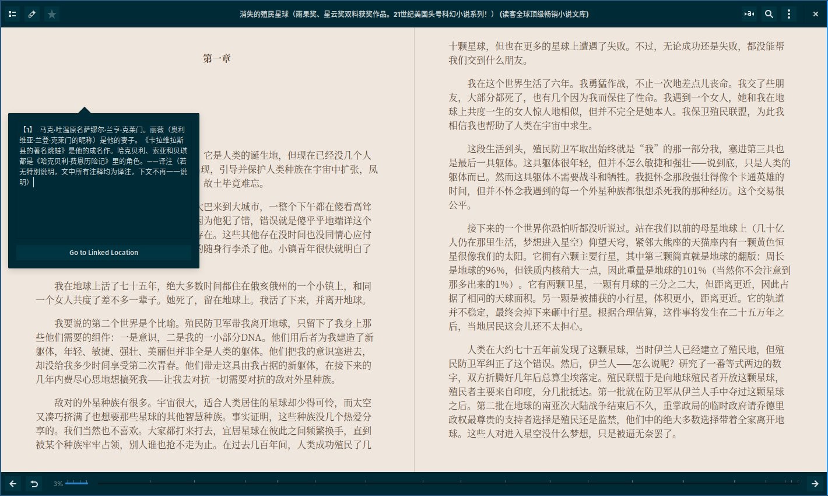
Task: Close the reader window
Action: pyautogui.click(x=815, y=14)
